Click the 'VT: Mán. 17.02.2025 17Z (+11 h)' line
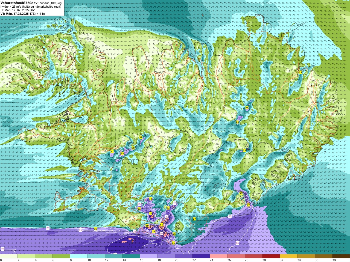350x262 pixels. [x=23, y=14]
